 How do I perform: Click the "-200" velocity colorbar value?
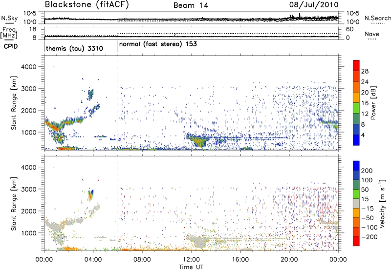point(369,237)
